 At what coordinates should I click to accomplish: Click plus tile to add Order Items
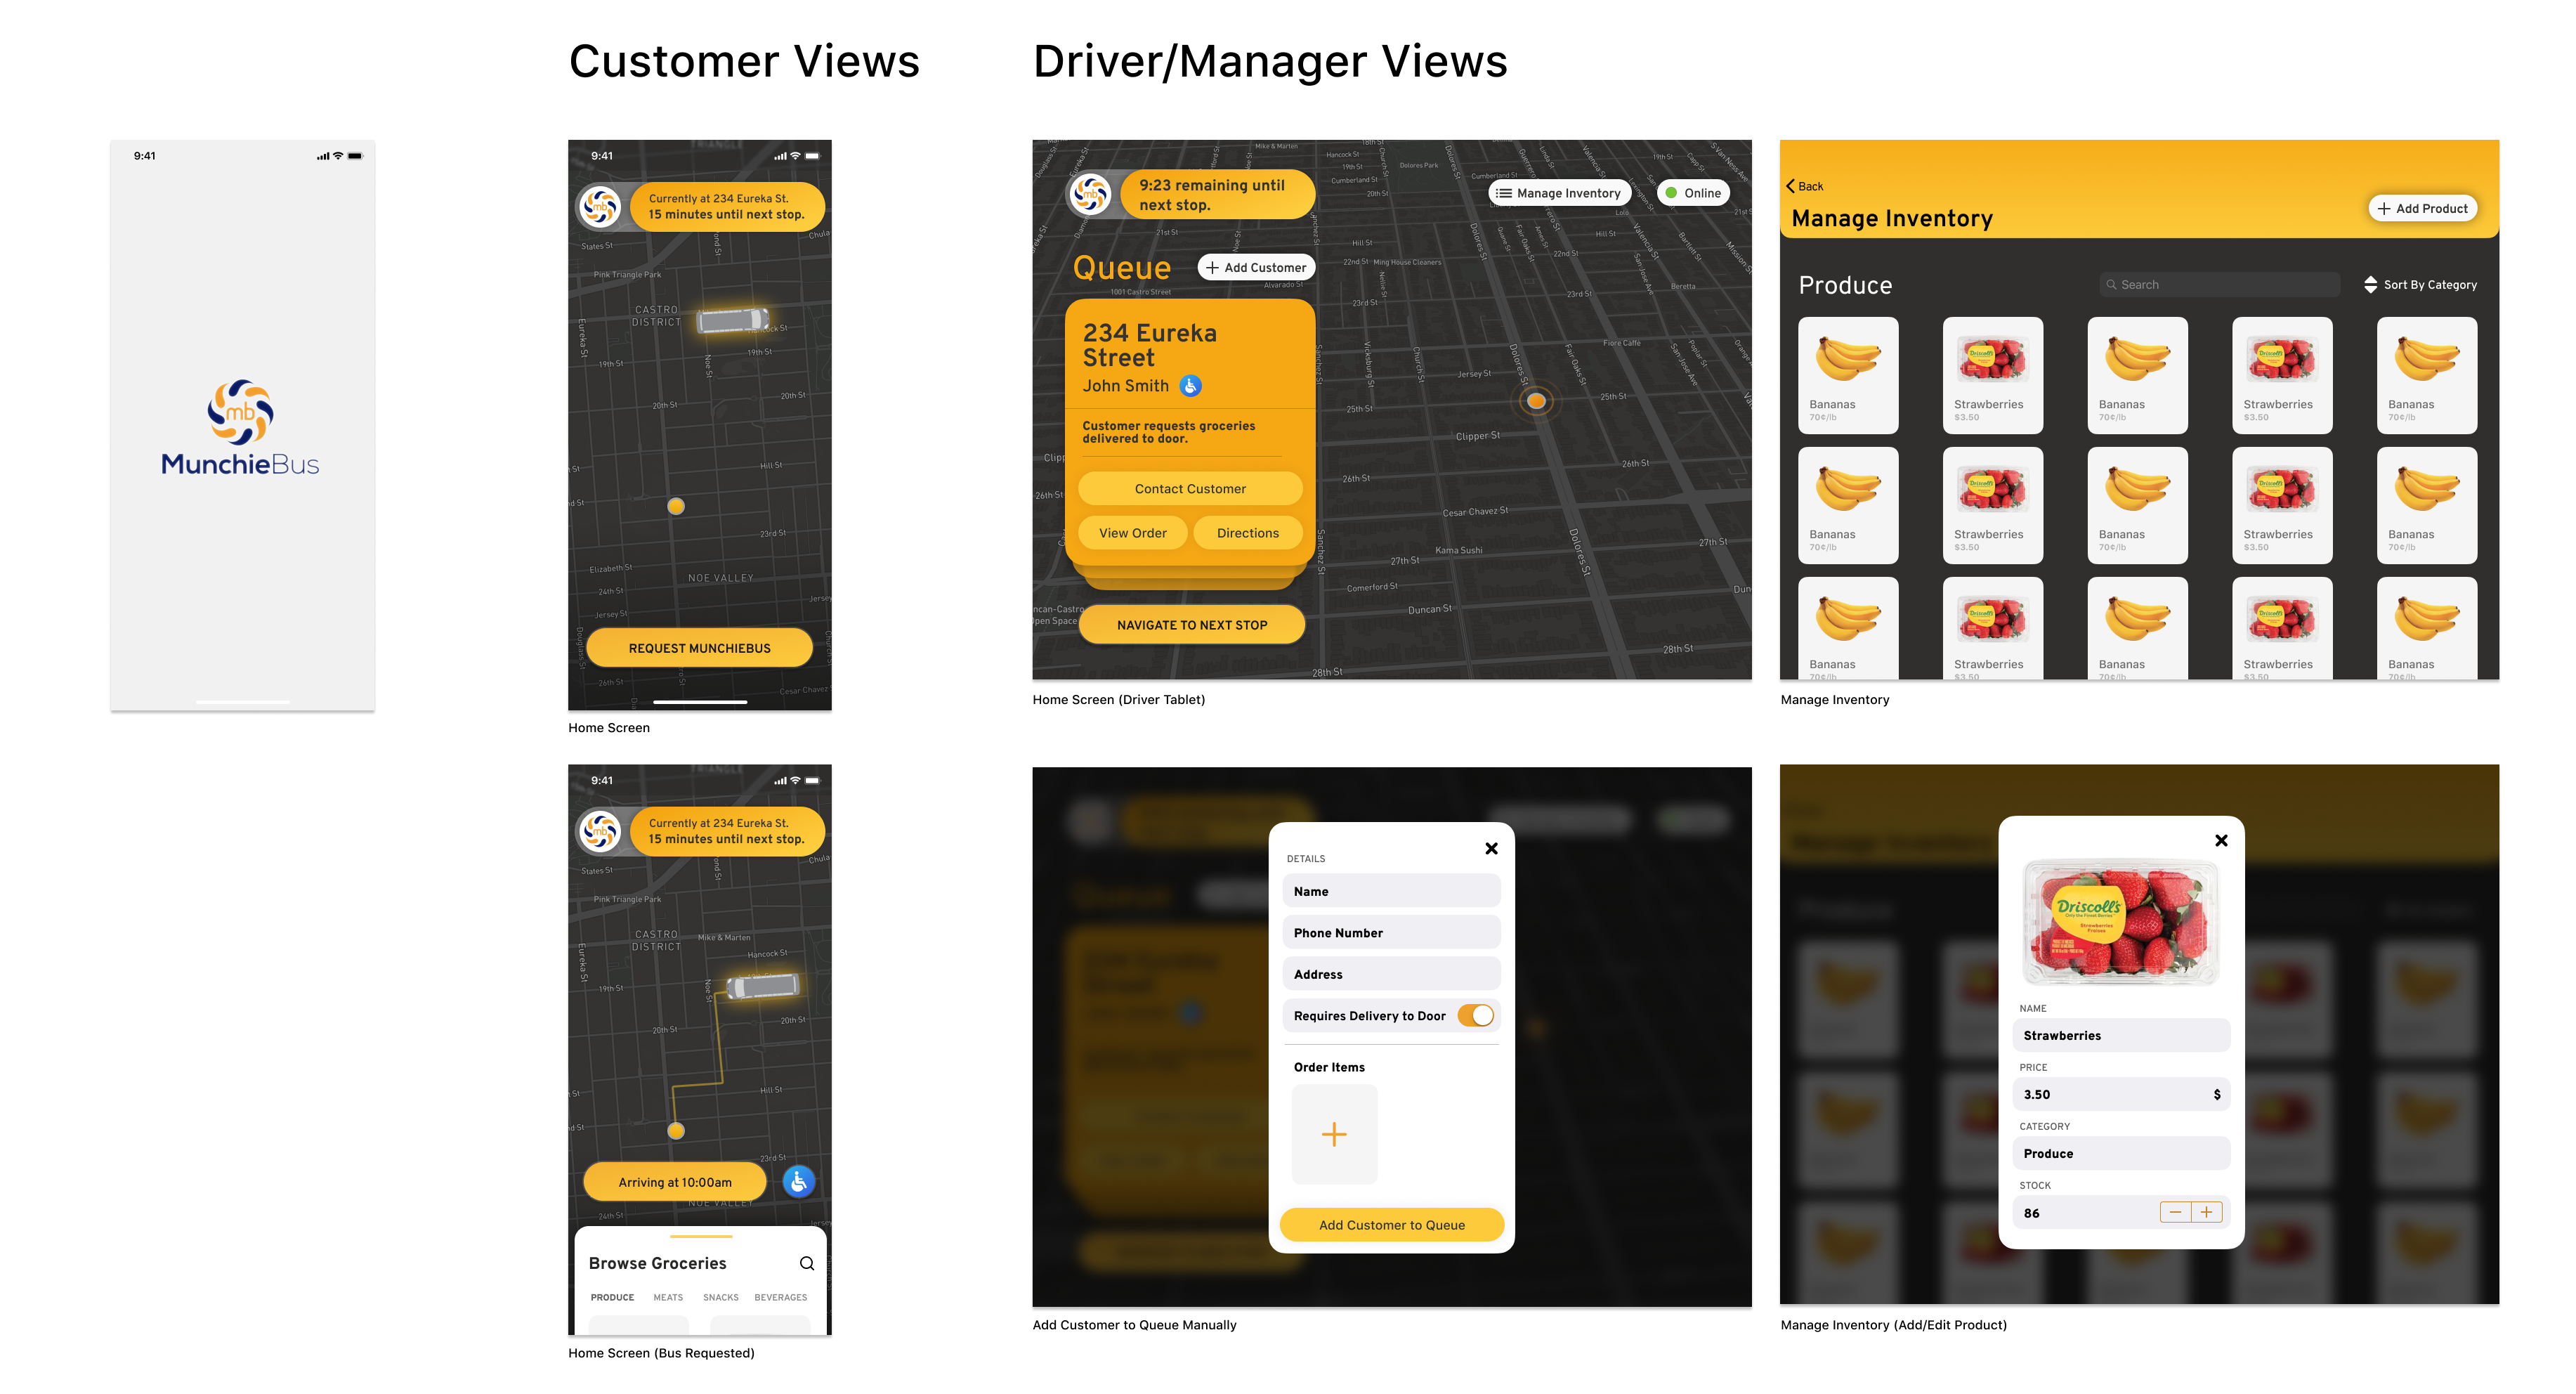(1334, 1134)
